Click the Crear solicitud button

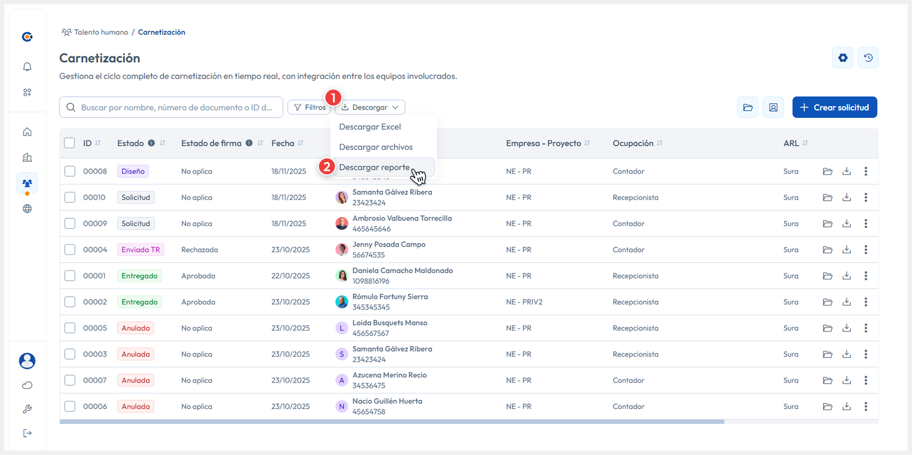(834, 107)
